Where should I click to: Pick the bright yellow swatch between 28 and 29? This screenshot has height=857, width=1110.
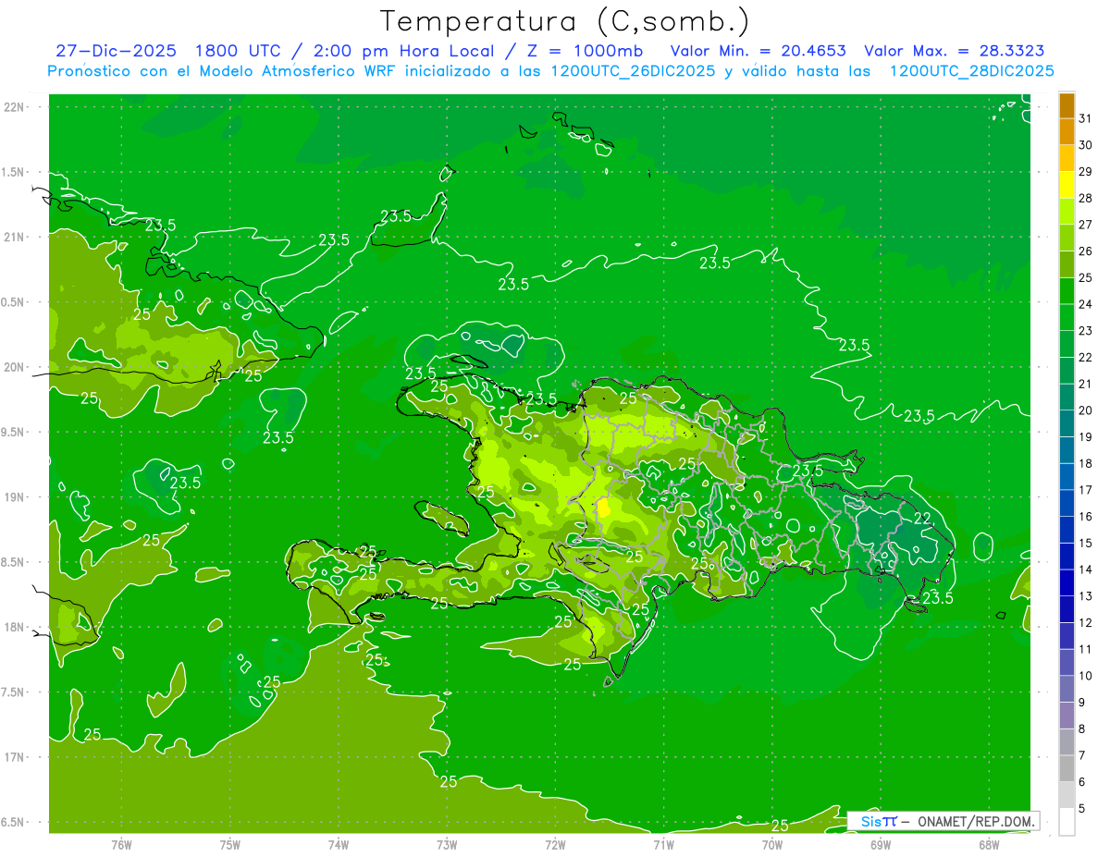pos(1067,185)
